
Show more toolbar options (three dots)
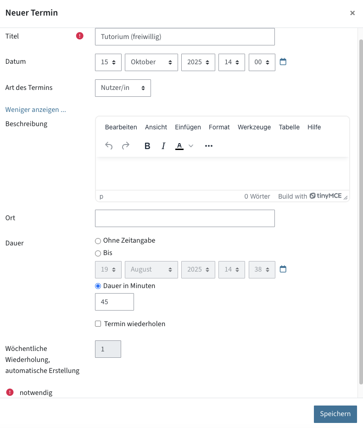[x=209, y=146]
